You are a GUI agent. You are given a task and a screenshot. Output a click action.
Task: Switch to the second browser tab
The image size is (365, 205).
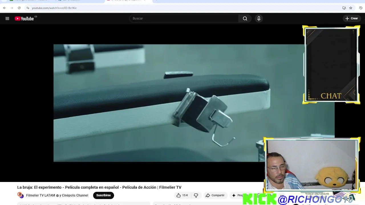80,1
